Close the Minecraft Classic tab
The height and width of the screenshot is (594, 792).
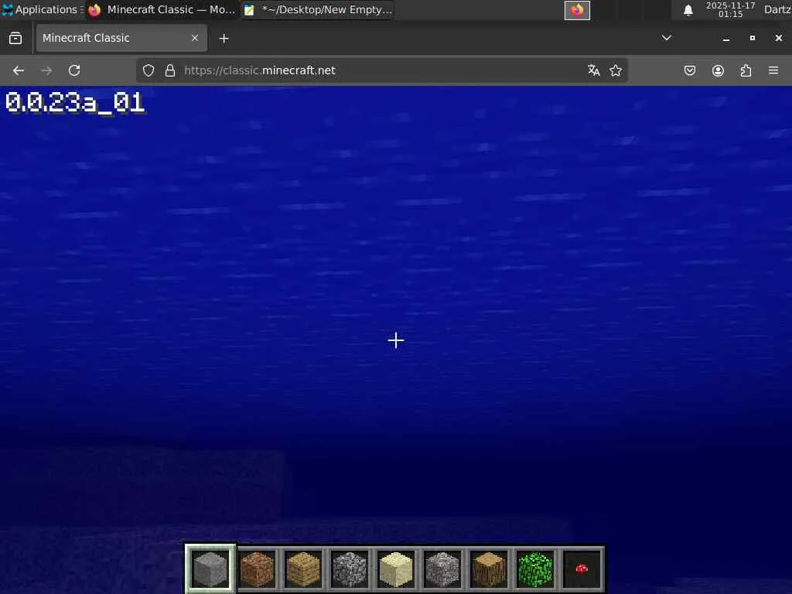(x=194, y=38)
